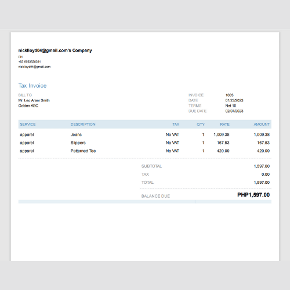Select the Patterned Tee line item
The width and height of the screenshot is (290, 290).
point(83,151)
